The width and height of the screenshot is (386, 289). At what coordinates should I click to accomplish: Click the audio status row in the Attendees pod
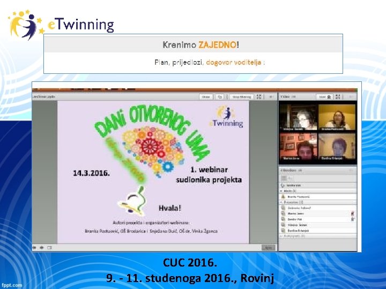click(318, 185)
